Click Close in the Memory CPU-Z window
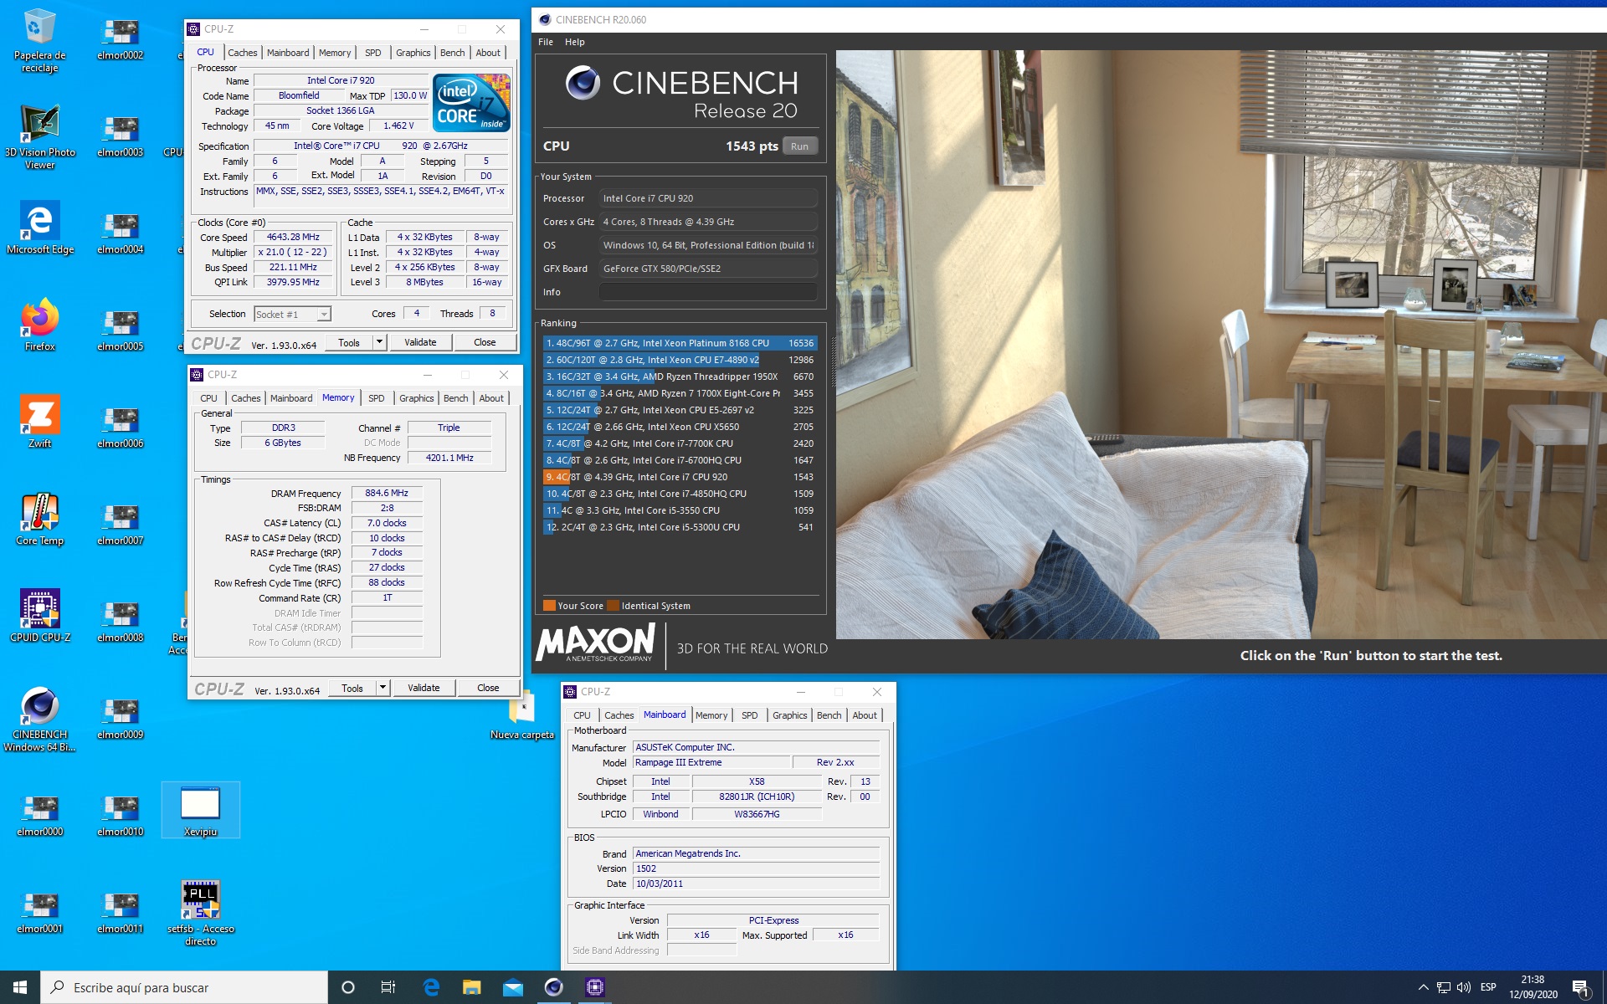Viewport: 1607px width, 1004px height. (488, 688)
